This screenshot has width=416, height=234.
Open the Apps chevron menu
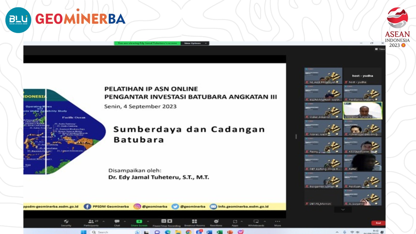coord(242,220)
